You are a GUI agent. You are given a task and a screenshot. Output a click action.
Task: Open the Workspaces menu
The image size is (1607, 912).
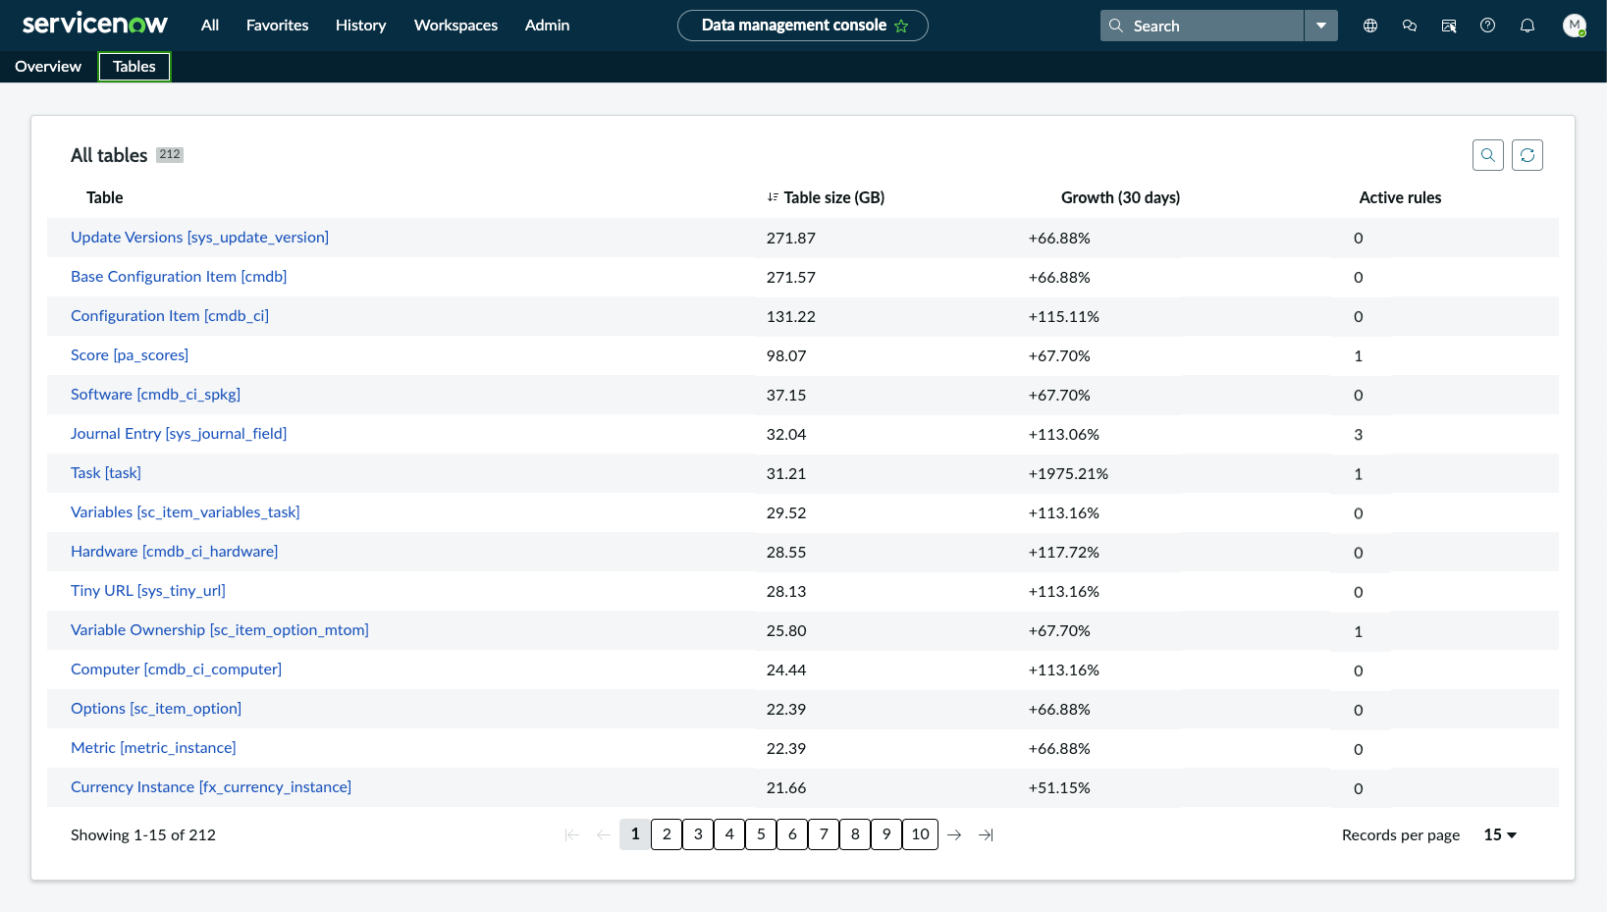click(x=455, y=26)
